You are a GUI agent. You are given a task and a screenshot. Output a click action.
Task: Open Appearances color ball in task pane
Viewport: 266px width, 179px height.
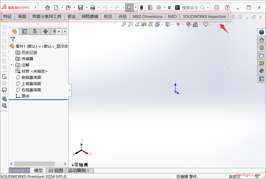(262, 71)
